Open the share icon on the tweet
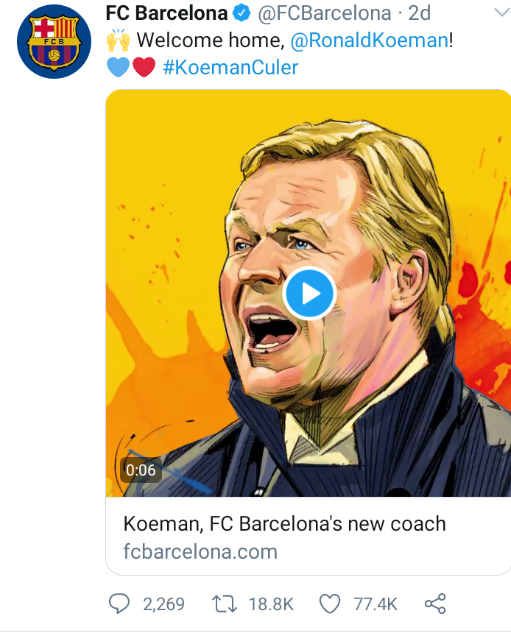The width and height of the screenshot is (511, 633). (435, 604)
